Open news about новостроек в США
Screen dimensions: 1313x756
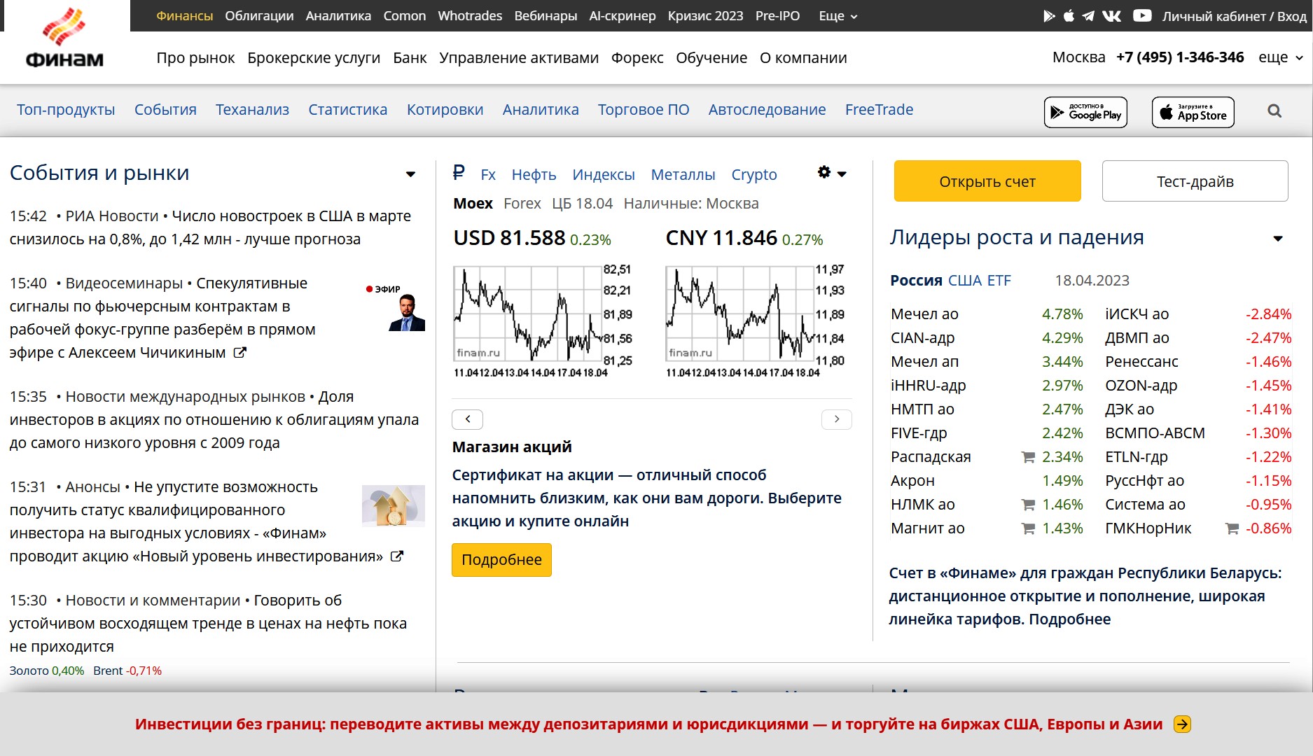click(x=210, y=227)
